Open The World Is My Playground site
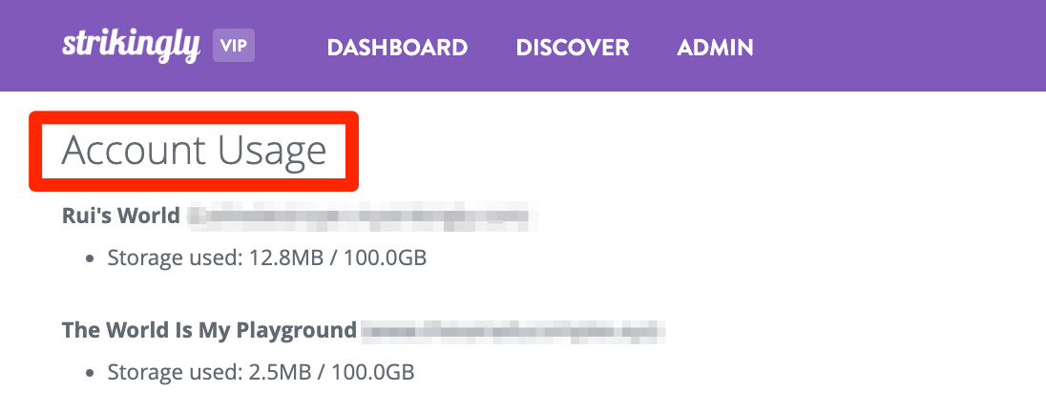The height and width of the screenshot is (412, 1046). pos(209,330)
